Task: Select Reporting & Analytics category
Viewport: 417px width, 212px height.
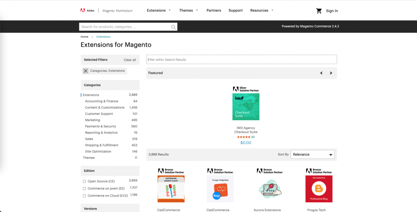Action: point(101,133)
